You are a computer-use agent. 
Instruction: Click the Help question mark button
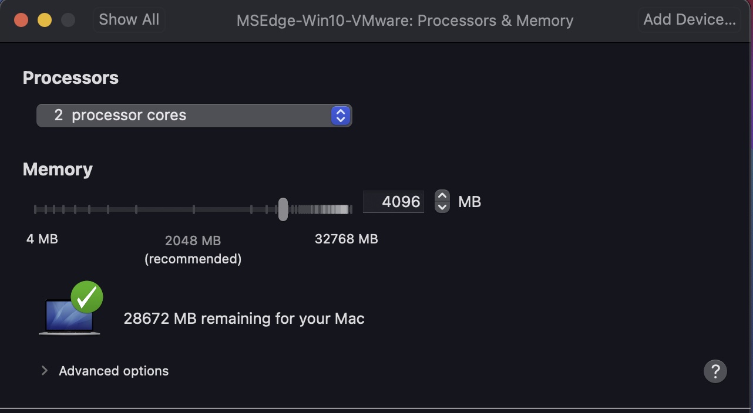tap(715, 371)
